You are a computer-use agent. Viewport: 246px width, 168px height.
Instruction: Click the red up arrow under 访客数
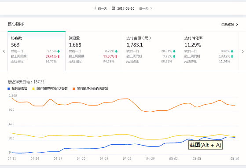59,56
